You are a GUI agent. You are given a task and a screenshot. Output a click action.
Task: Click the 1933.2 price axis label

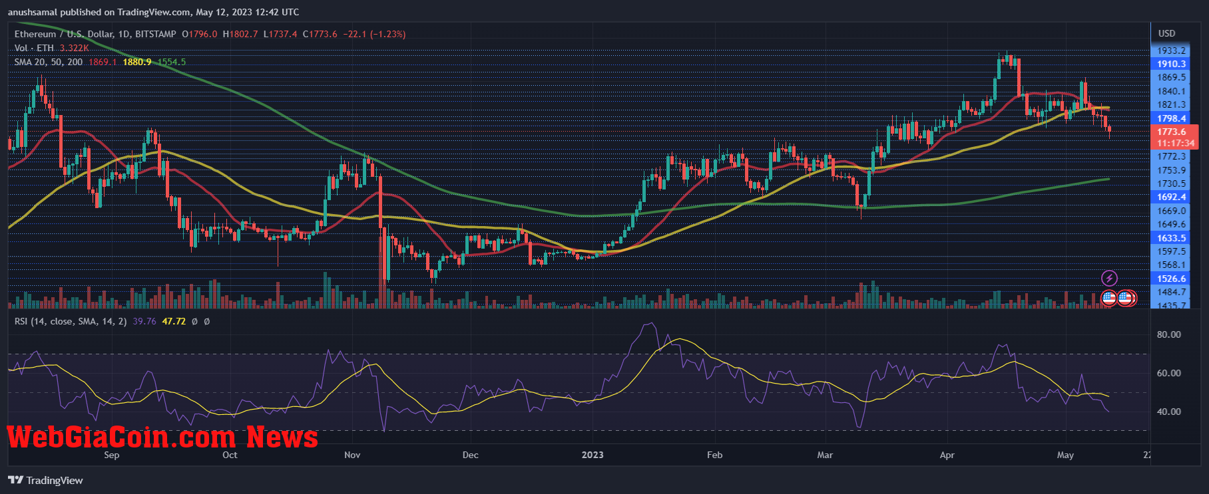point(1172,51)
